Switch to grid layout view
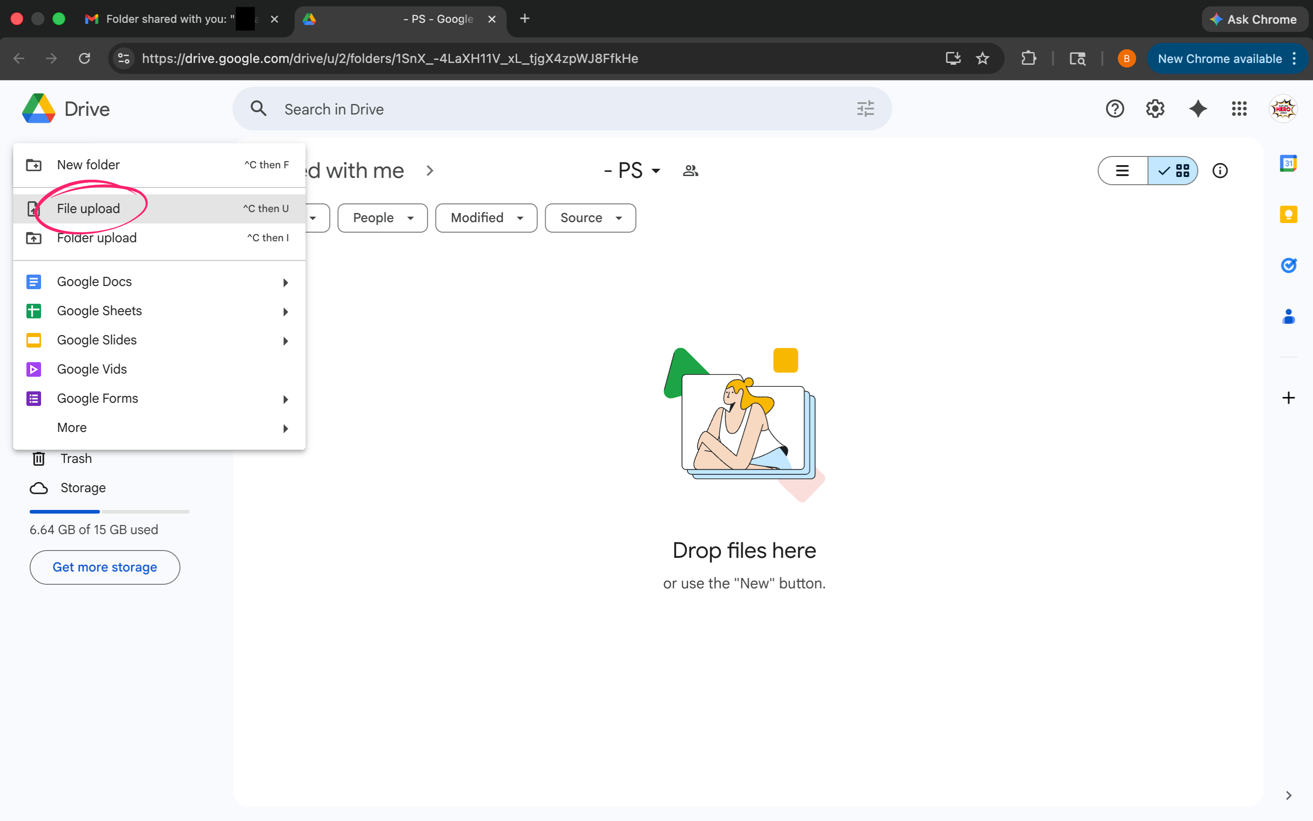This screenshot has width=1313, height=821. pyautogui.click(x=1173, y=171)
